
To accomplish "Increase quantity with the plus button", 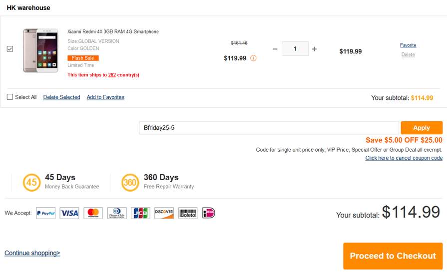I will coord(314,49).
